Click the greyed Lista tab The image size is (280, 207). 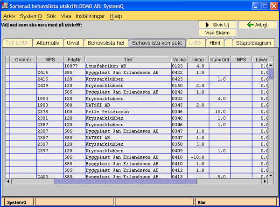coord(195,43)
